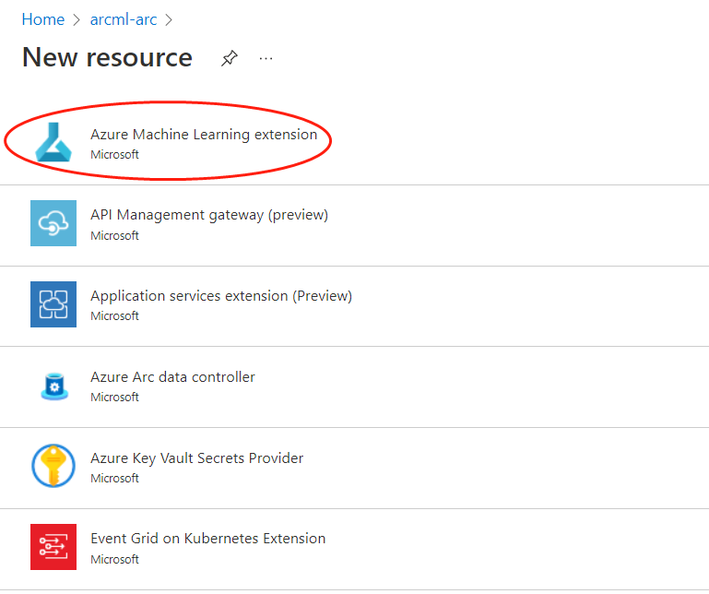Click the New resource page heading

point(107,57)
